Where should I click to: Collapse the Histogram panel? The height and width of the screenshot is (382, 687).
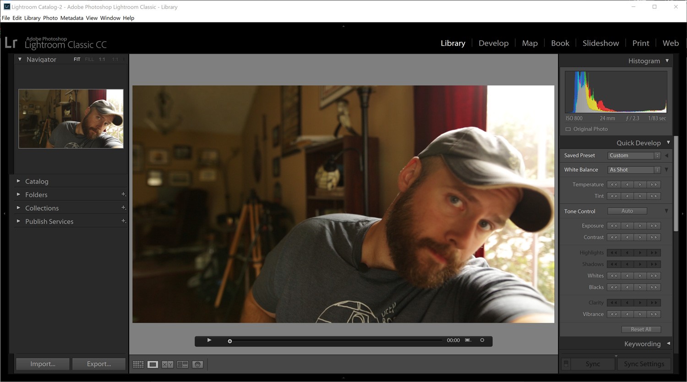[x=667, y=60]
